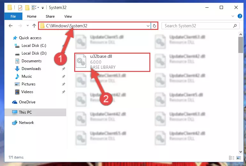Switch to Large icons view layout icon

click(x=239, y=158)
